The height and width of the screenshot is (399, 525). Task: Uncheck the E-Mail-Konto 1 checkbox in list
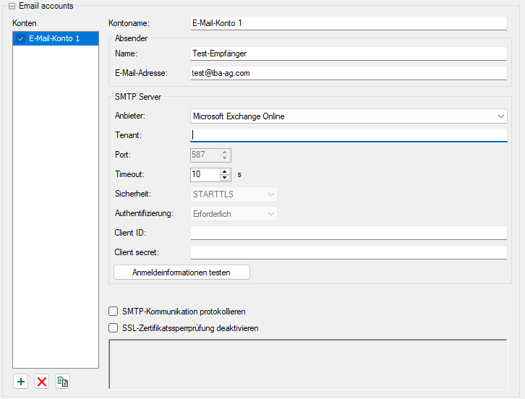tap(20, 39)
